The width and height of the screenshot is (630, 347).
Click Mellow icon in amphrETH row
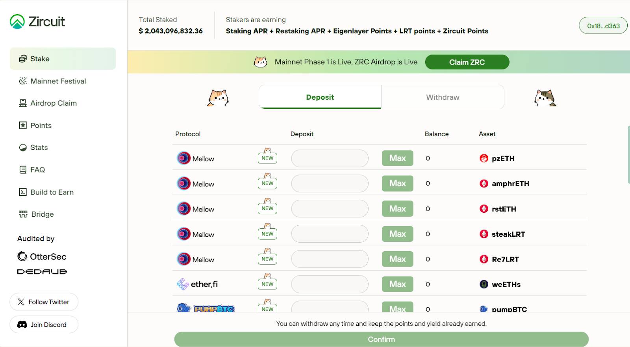tap(183, 184)
